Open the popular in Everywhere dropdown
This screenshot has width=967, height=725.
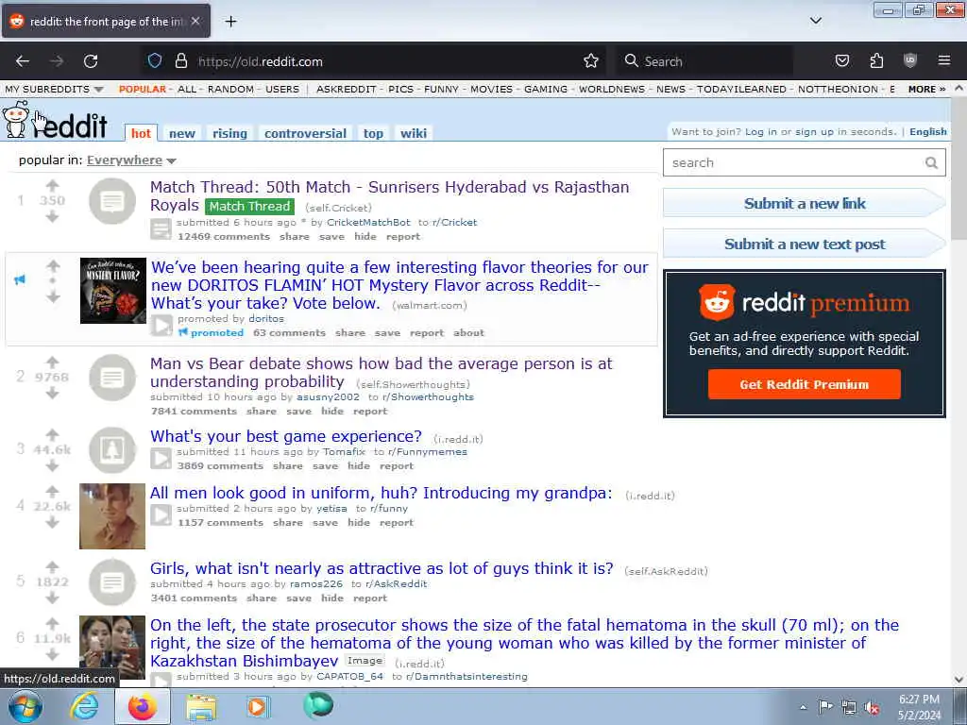click(131, 160)
